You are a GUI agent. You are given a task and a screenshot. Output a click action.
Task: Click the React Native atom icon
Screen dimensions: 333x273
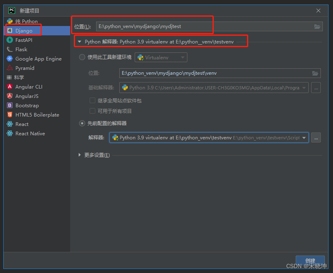pyautogui.click(x=10, y=133)
